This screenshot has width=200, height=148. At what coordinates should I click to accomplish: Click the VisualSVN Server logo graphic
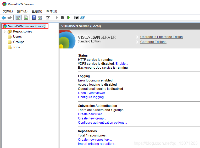point(67,39)
